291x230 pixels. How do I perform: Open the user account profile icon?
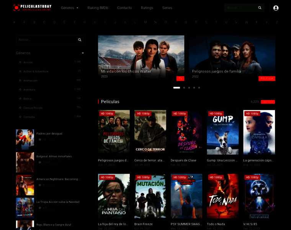point(276,8)
